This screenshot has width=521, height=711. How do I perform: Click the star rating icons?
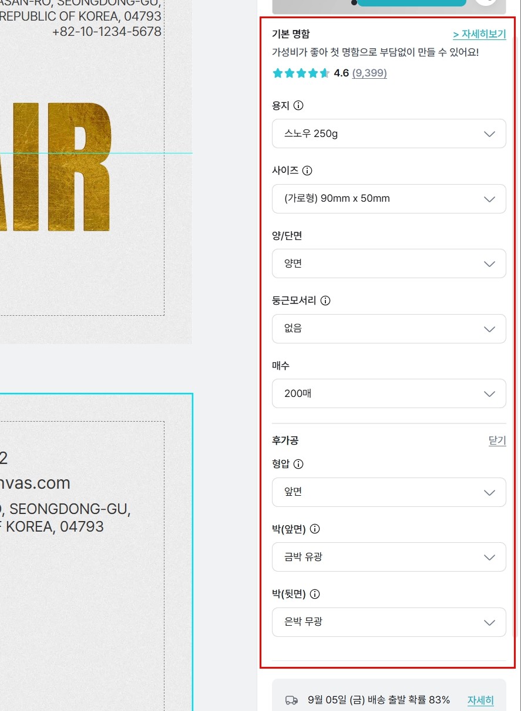tap(301, 74)
